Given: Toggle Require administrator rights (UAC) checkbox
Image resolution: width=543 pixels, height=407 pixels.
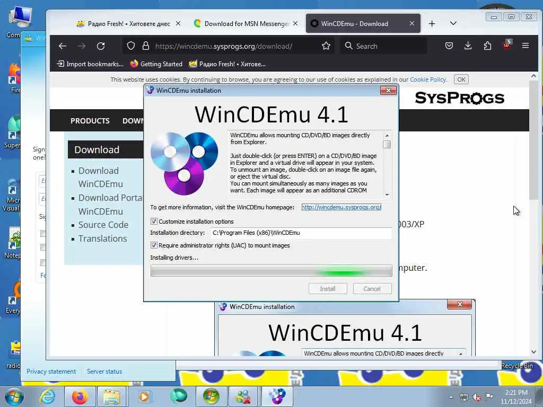Looking at the screenshot, I should (154, 245).
